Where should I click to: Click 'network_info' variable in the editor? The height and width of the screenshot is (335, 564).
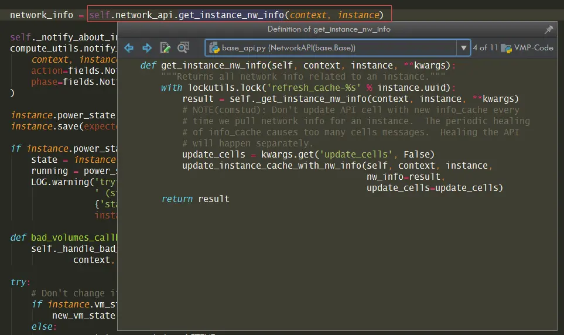click(x=42, y=15)
